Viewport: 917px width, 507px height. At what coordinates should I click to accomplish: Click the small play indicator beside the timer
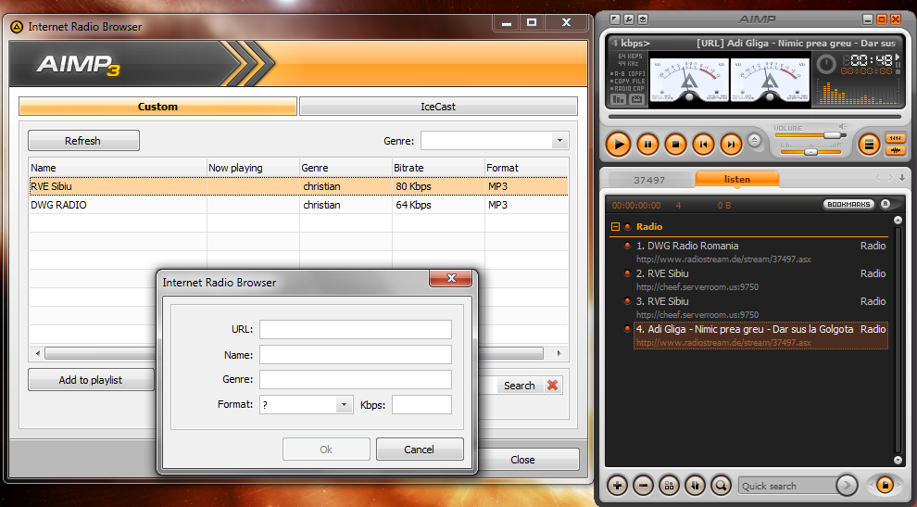click(898, 57)
